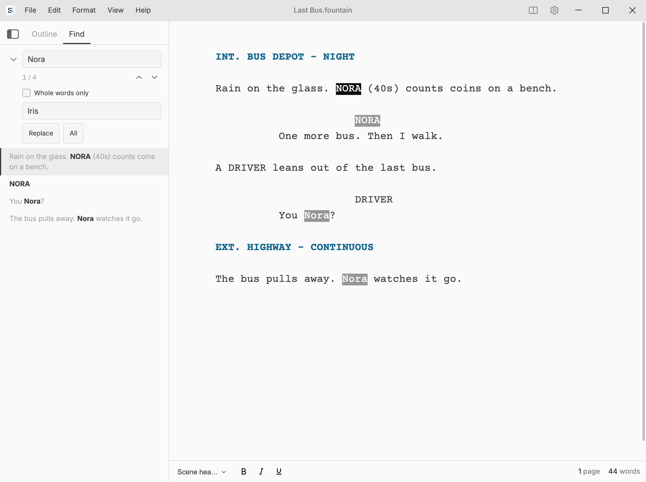This screenshot has height=482, width=646.
Task: Click the app logo icon
Action: pos(11,10)
